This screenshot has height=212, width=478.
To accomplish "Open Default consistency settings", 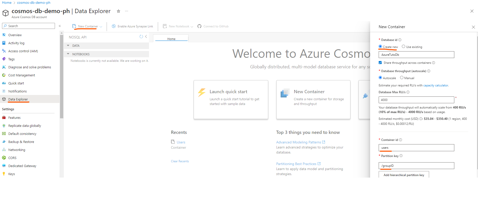I will pos(22,134).
